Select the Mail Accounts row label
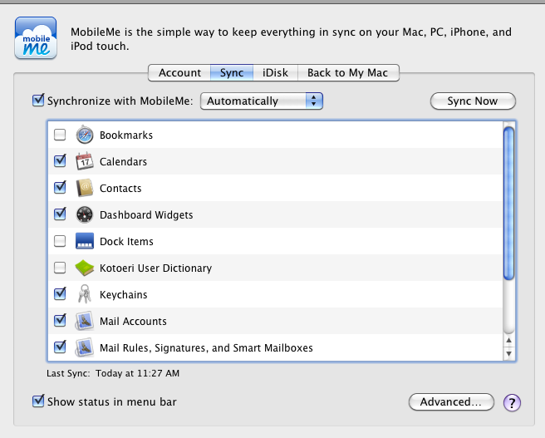This screenshot has width=545, height=438. coord(133,321)
